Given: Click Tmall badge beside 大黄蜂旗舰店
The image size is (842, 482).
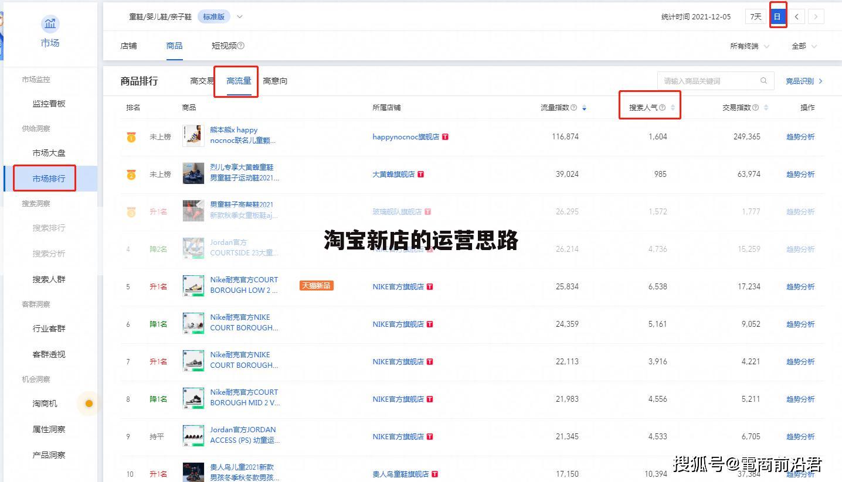Looking at the screenshot, I should 420,175.
